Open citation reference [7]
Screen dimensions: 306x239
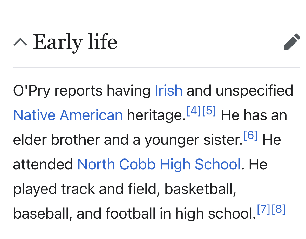264,209
